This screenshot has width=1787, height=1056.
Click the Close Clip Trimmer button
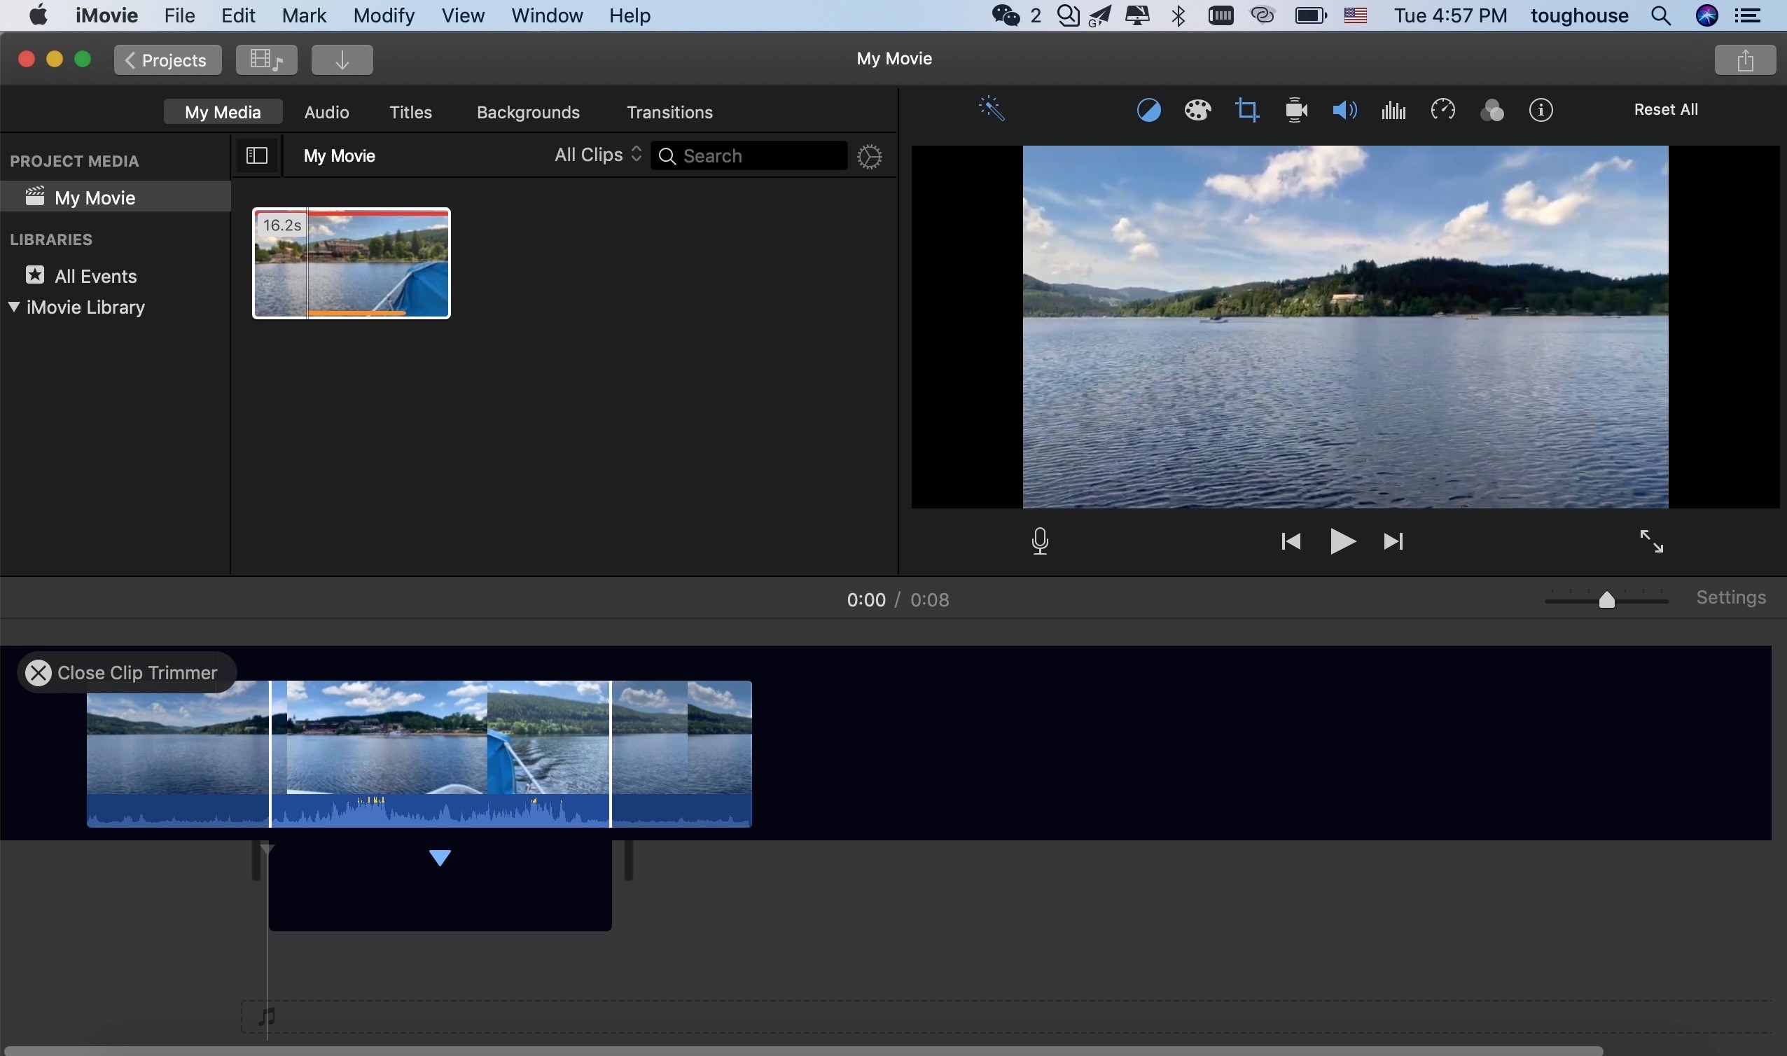point(36,672)
